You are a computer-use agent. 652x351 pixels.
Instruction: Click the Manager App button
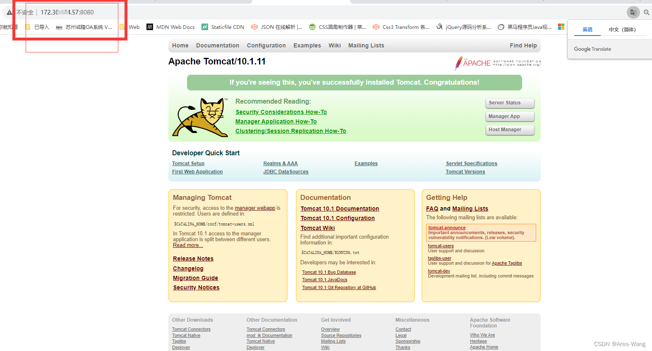coord(510,116)
